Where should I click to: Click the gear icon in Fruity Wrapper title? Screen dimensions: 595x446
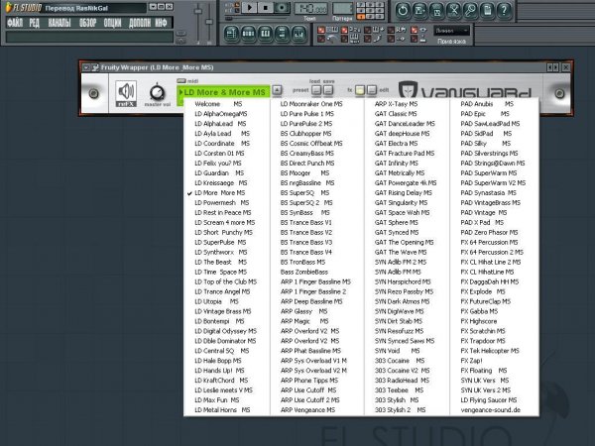(95, 67)
